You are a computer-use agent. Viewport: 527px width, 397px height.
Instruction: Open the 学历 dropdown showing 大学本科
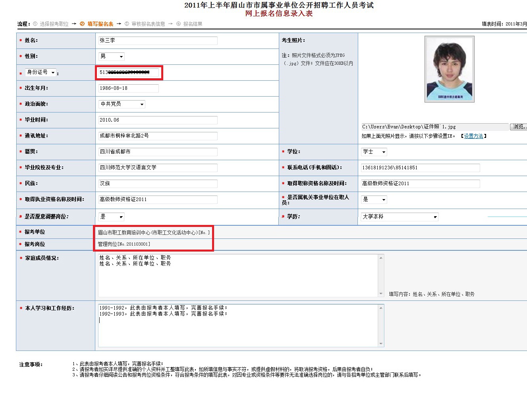[400, 217]
